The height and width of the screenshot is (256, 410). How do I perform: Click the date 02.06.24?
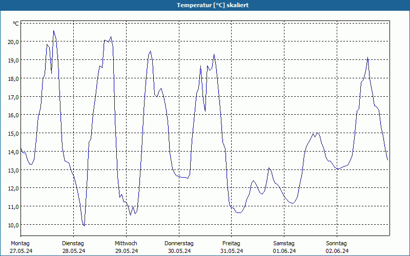[337, 251]
